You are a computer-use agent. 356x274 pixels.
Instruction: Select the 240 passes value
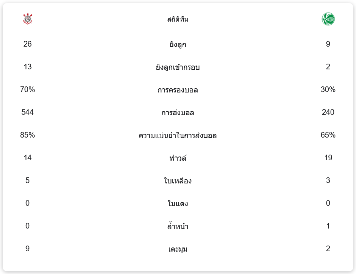click(328, 113)
